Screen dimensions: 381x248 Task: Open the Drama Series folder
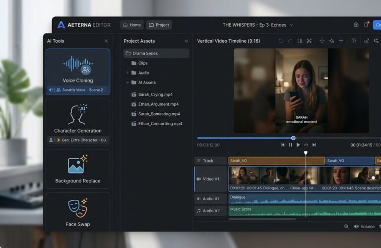(156, 53)
